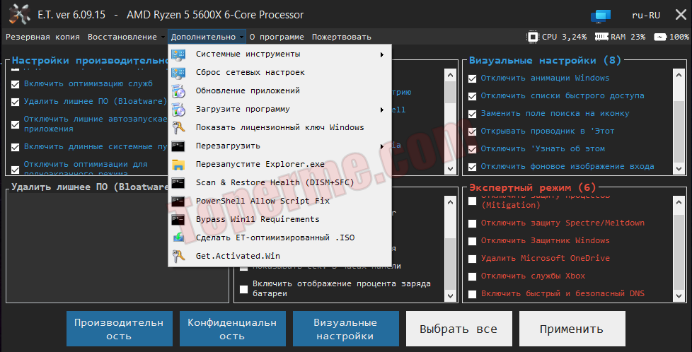Click the RAM module icon

(601, 37)
